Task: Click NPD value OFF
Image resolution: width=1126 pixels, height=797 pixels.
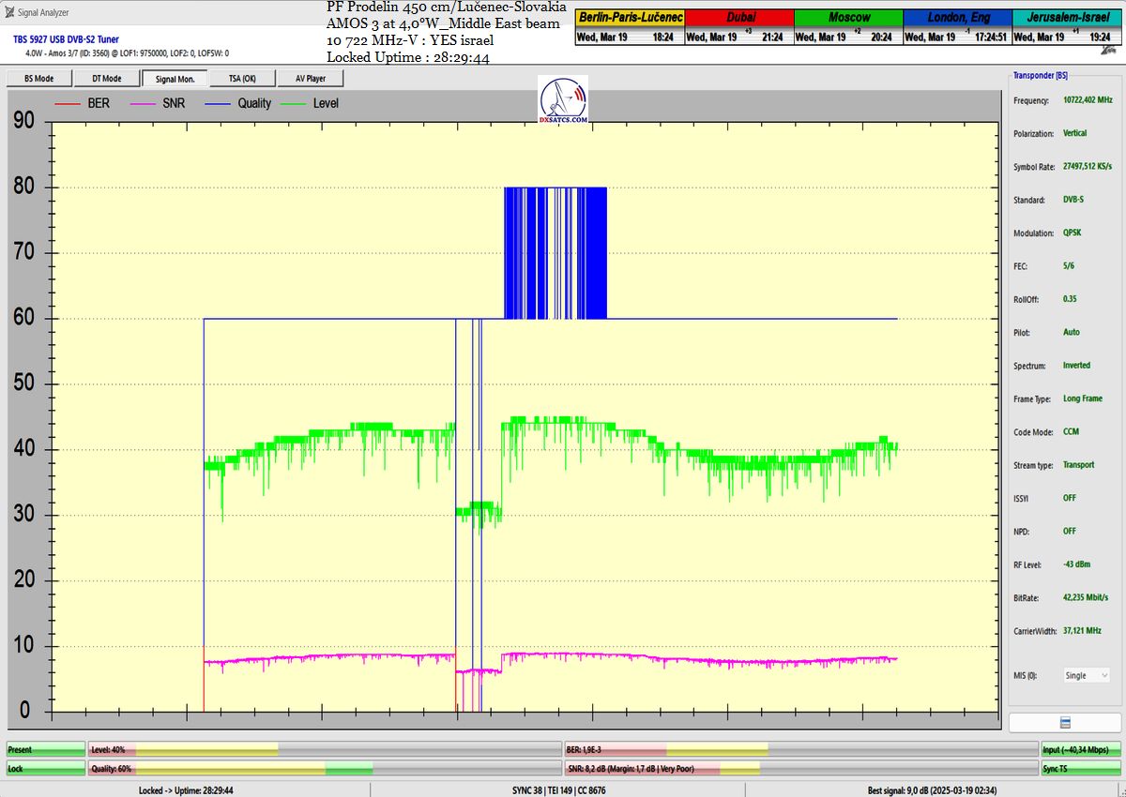Action: point(1070,531)
